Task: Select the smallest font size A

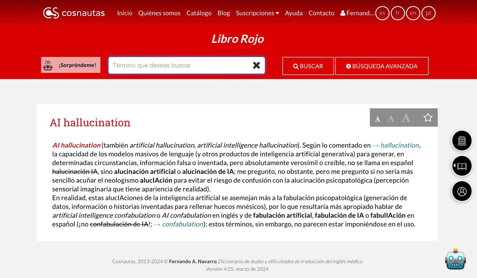Action: (378, 119)
